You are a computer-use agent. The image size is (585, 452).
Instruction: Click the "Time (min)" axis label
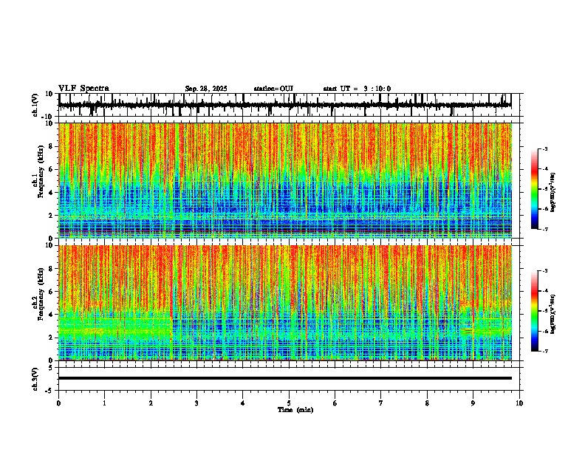pos(295,410)
